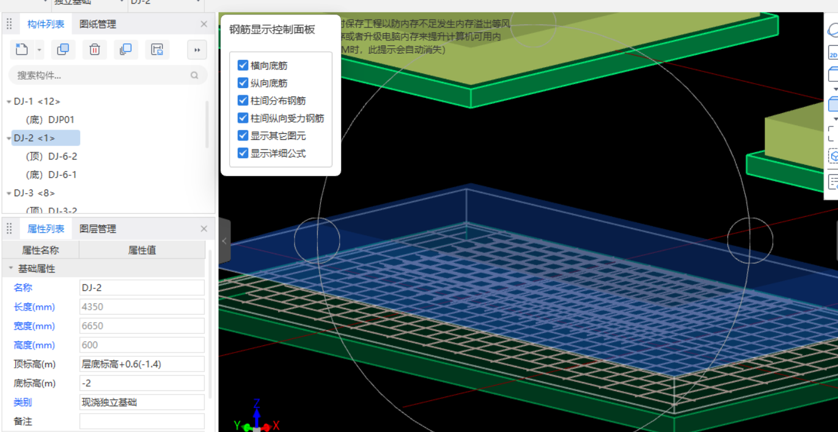
Task: Select the wireframe box display icon
Action: pos(832,75)
